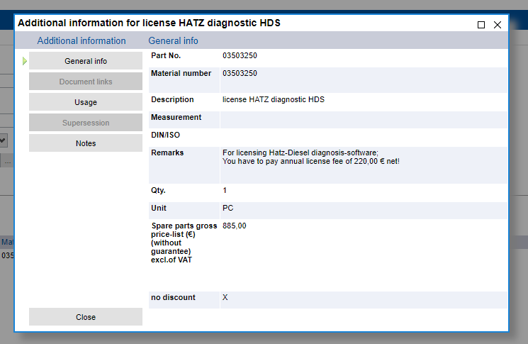
Task: Click the ellipsis button behind the dialog
Action: pos(8,162)
